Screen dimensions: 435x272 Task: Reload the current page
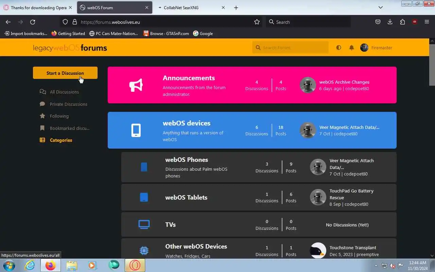click(33, 22)
